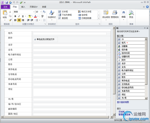Click the Paste (粘贴) clipboard icon
The image size is (150, 123).
pyautogui.click(x=5, y=13)
